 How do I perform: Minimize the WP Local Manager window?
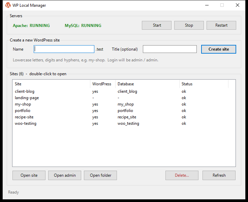pos(207,5)
